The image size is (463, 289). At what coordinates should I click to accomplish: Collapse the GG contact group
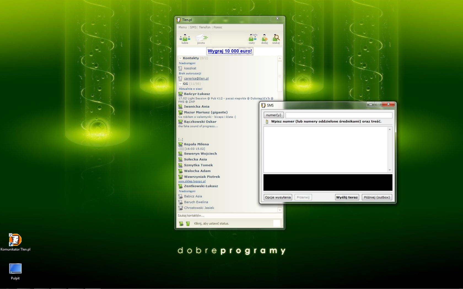click(x=180, y=84)
